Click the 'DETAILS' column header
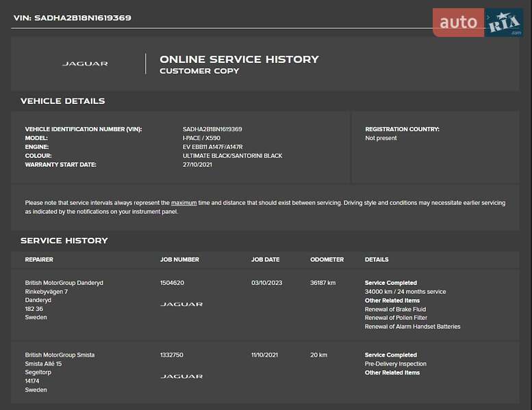This screenshot has height=410, width=532. point(377,260)
